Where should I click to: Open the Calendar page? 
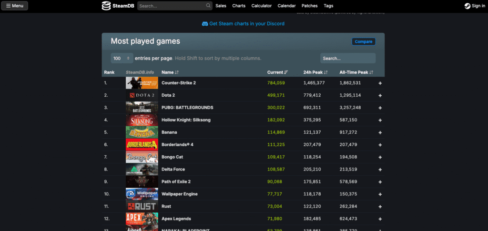[286, 6]
